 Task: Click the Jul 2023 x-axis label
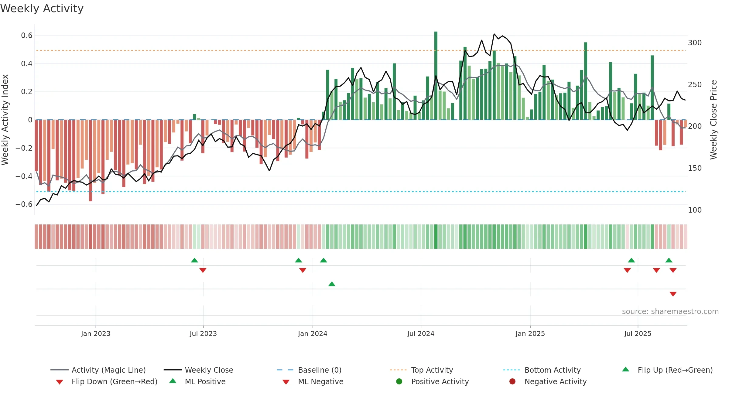[203, 333]
